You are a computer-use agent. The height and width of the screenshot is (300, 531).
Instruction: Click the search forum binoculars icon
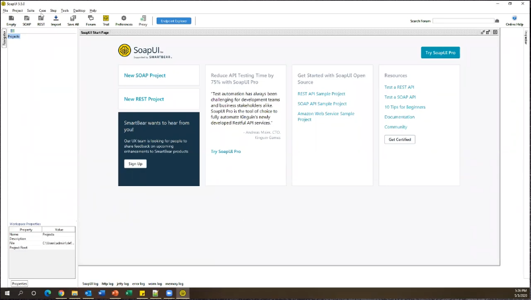coord(497,21)
